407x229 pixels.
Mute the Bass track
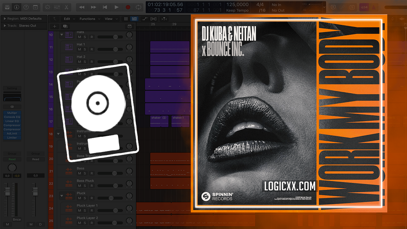(x=79, y=173)
